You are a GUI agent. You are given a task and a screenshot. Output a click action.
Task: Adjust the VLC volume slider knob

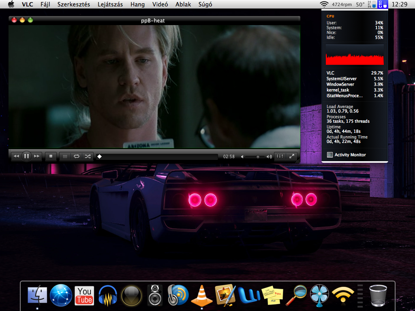tap(258, 157)
